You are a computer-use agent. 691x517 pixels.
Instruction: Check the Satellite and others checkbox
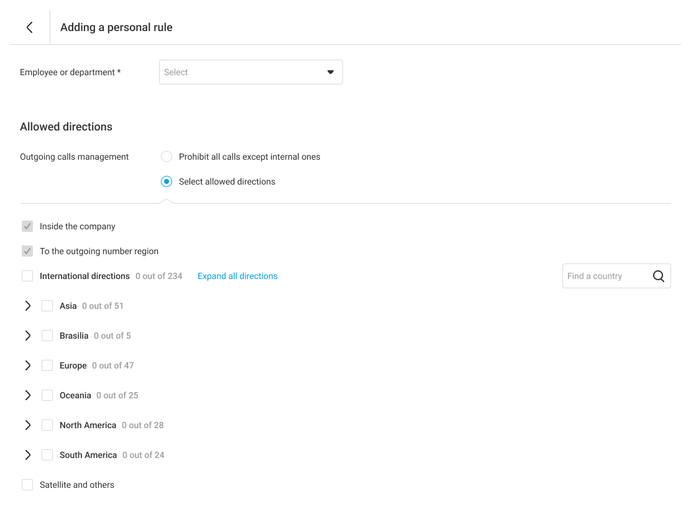(x=27, y=485)
